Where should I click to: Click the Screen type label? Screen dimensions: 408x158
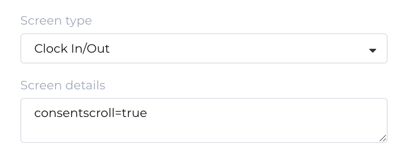tap(56, 21)
